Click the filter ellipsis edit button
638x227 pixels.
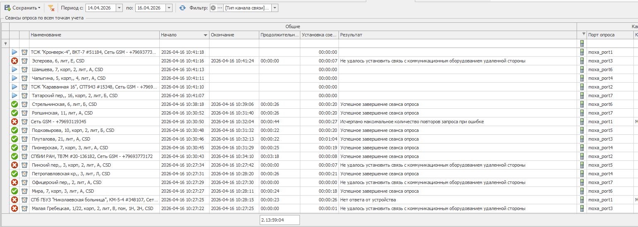(220, 8)
